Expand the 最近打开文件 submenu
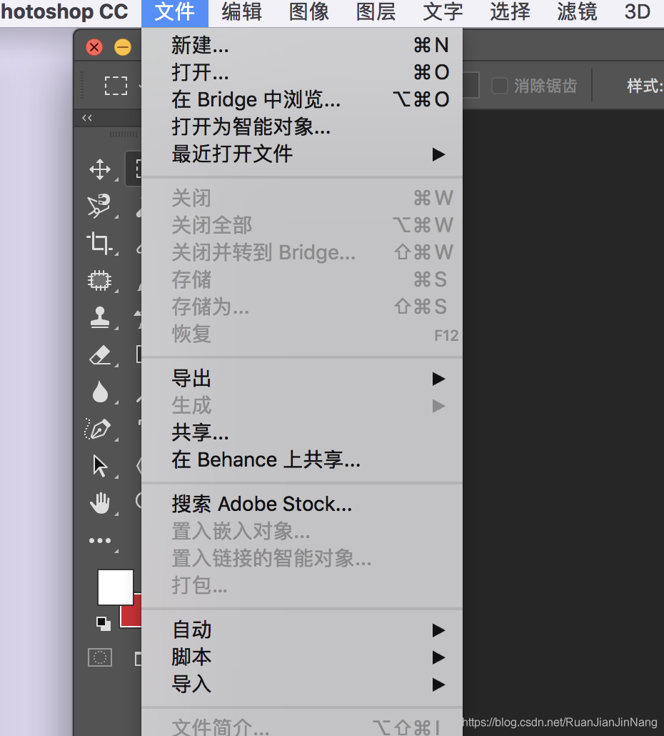 pyautogui.click(x=301, y=154)
